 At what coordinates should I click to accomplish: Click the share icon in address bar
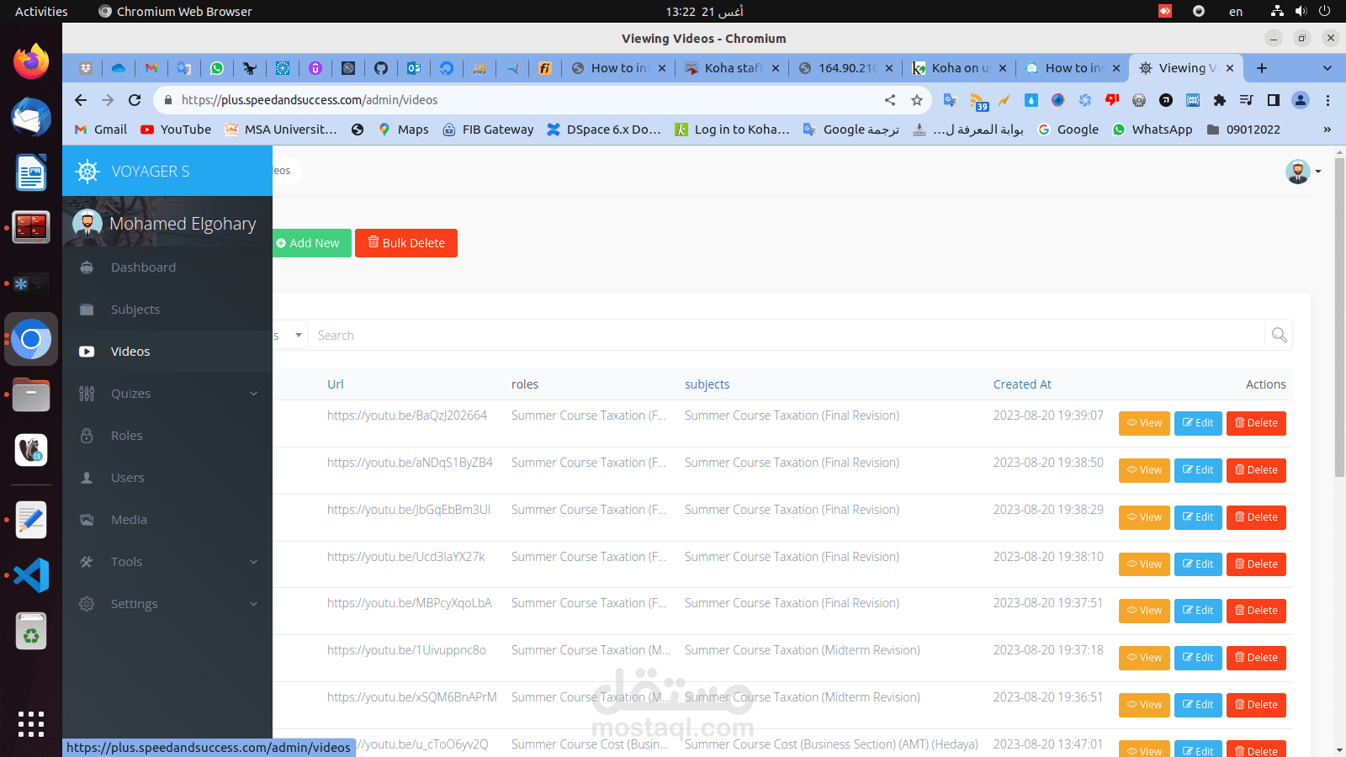[x=890, y=100]
